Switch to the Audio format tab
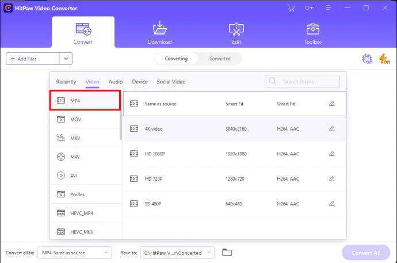Viewport: 397px width, 263px height. coord(116,82)
